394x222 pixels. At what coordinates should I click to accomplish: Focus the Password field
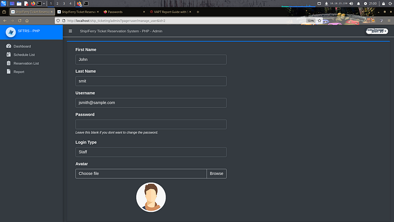[x=151, y=124]
